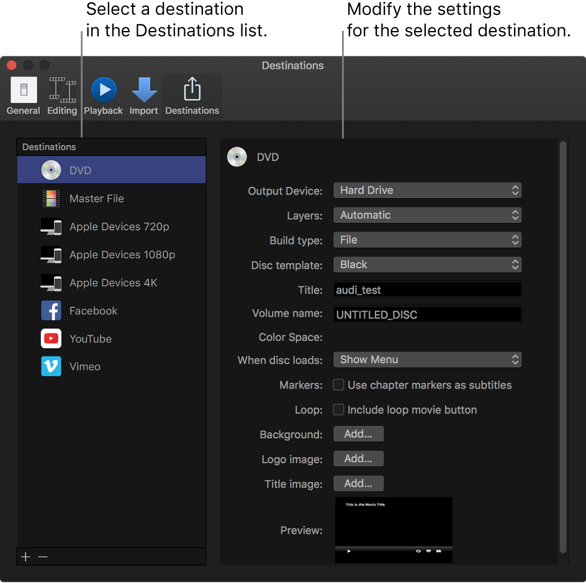This screenshot has width=586, height=583.
Task: Select the Playback preferences icon
Action: pos(103,90)
